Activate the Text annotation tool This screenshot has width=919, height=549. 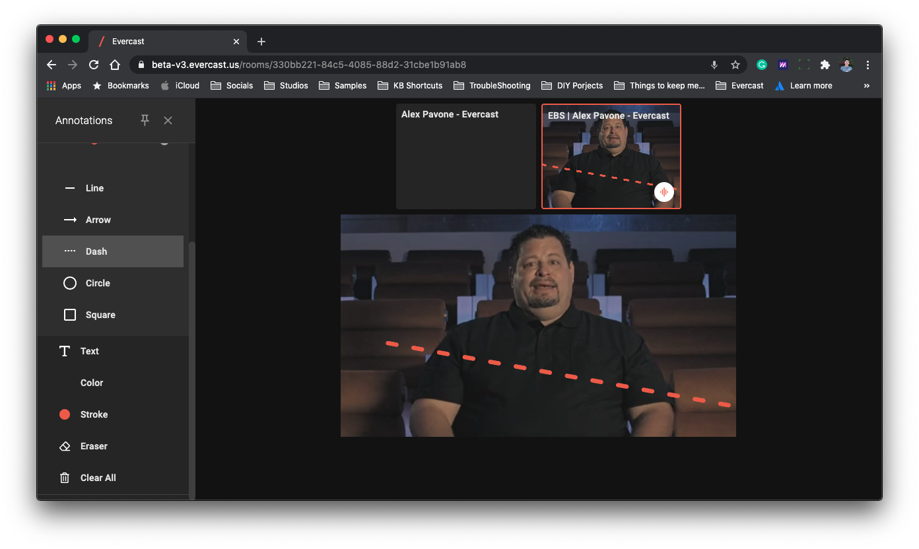coord(113,351)
